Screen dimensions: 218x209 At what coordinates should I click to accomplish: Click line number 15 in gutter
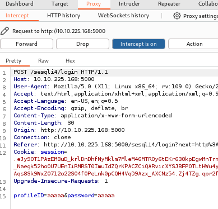tap(3, 196)
